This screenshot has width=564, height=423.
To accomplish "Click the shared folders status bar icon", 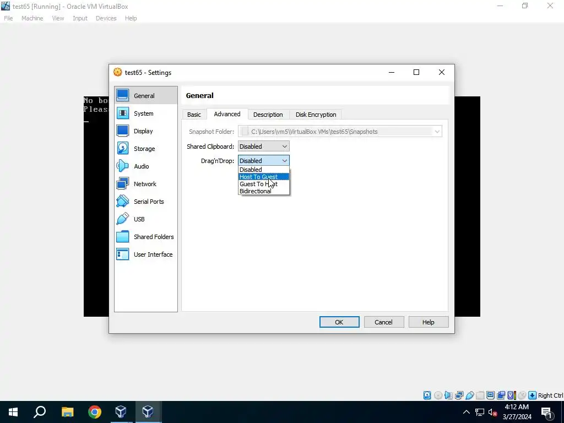I will pyautogui.click(x=480, y=395).
